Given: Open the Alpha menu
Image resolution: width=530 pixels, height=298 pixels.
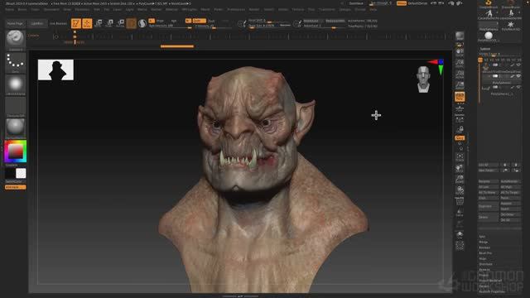Looking at the screenshot, I should tap(9, 9).
